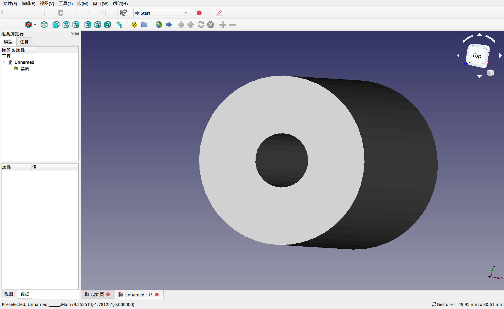This screenshot has width=504, height=309.
Task: Zoom in with the plus icon
Action: [x=223, y=25]
